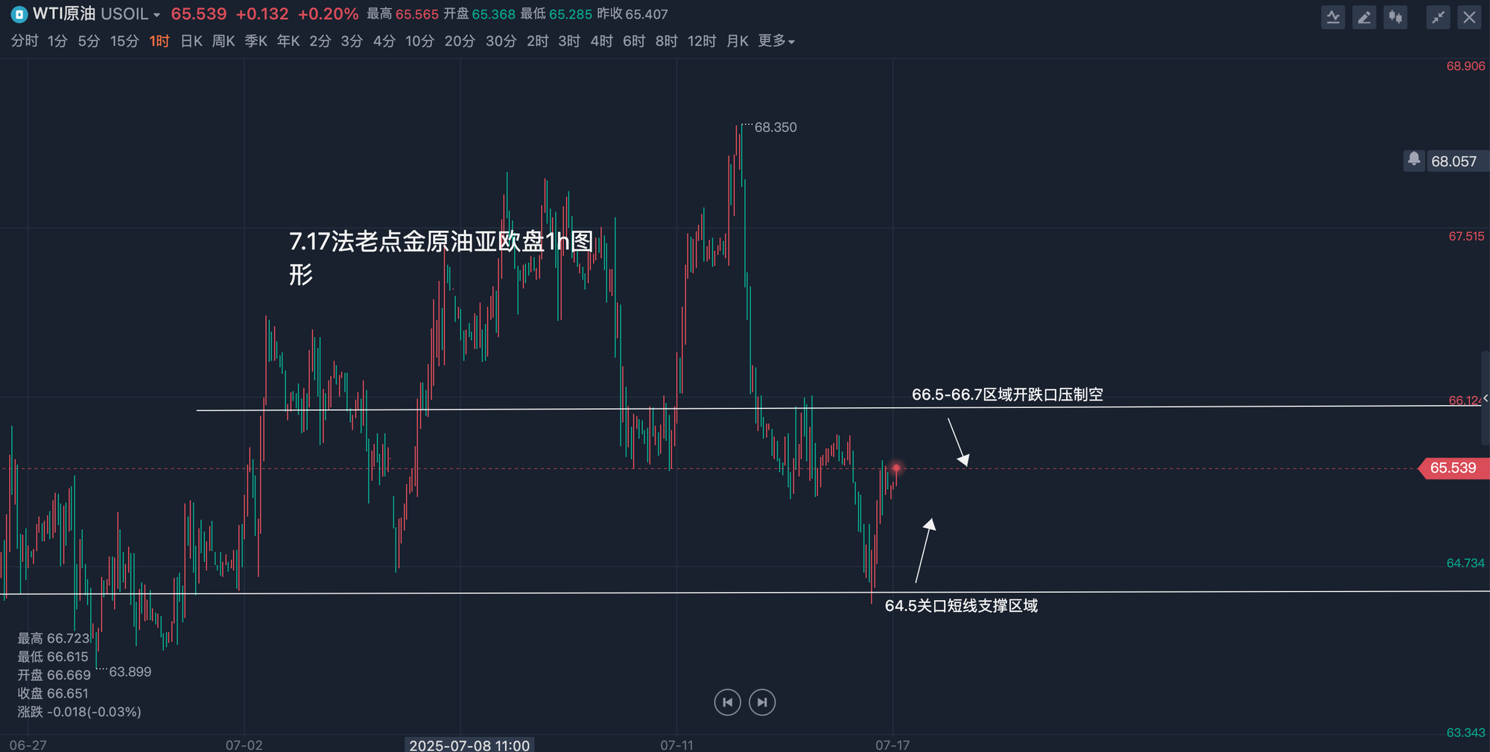Click the 涨跌 -0.018(-0.03%) info line
The width and height of the screenshot is (1490, 752).
tap(79, 712)
